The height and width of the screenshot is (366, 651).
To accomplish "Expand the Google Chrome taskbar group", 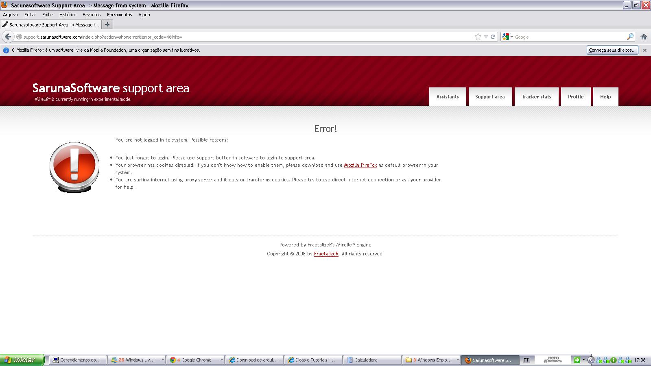I will click(222, 360).
